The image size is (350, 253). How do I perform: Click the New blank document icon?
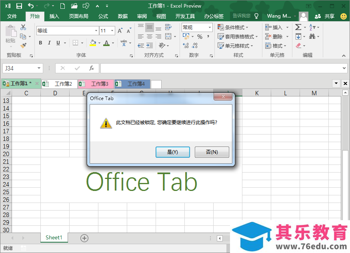[x=63, y=6]
